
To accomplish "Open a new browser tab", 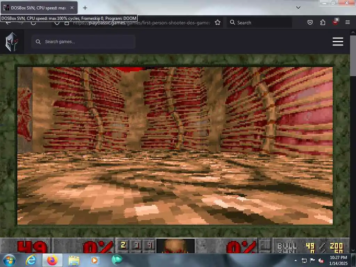I will coord(85,8).
